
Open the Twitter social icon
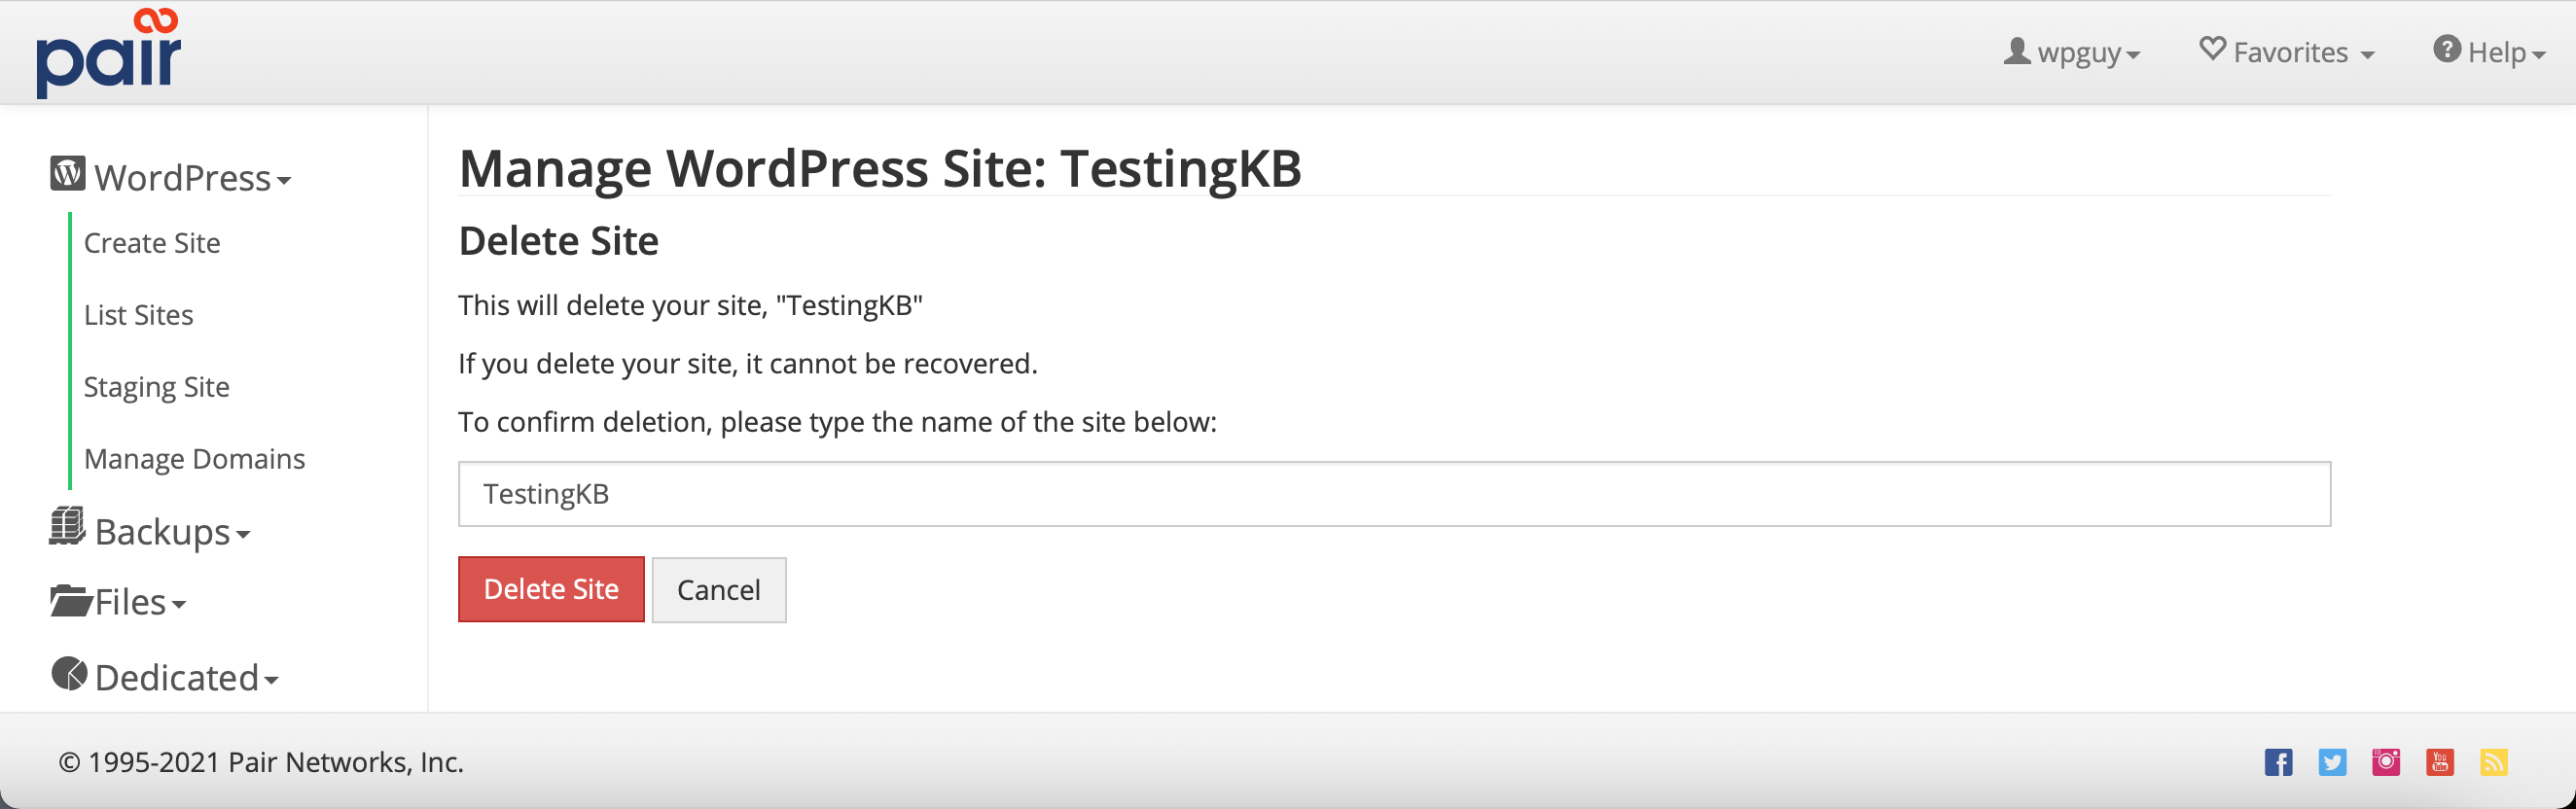(x=2332, y=762)
